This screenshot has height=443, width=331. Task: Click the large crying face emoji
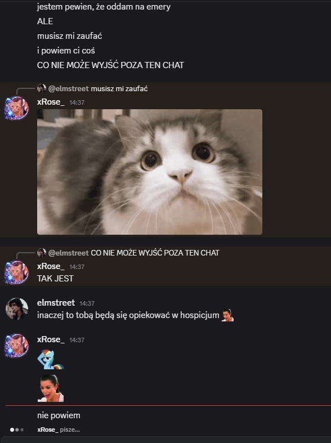pos(51,388)
